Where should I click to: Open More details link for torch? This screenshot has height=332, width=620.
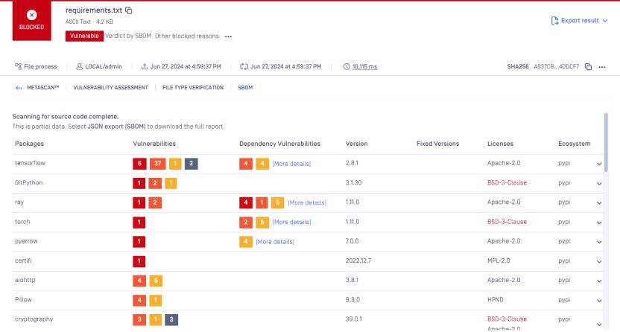(x=291, y=223)
